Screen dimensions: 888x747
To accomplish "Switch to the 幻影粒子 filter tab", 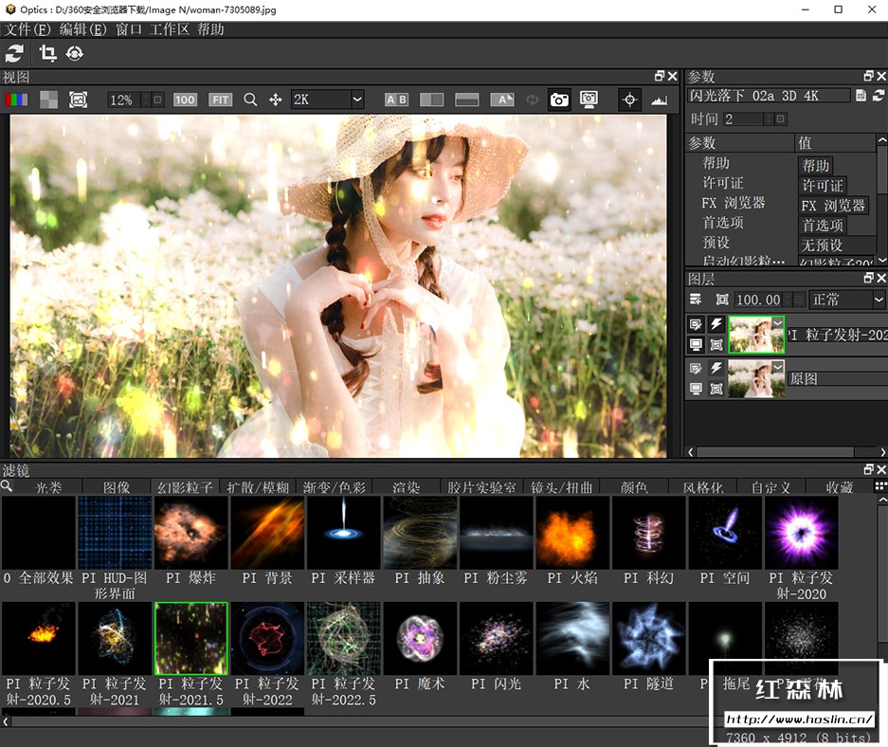I will point(185,487).
